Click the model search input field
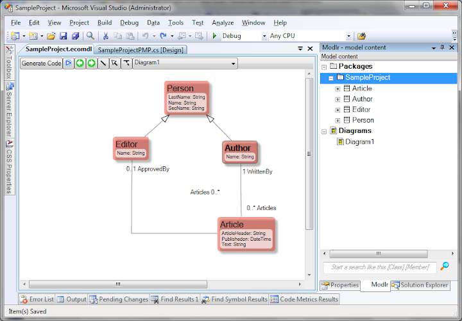This screenshot has width=462, height=321. tap(379, 267)
